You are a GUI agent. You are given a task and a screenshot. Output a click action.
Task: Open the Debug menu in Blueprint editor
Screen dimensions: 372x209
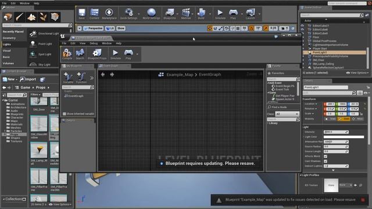click(x=94, y=44)
